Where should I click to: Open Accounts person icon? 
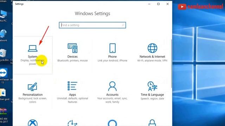click(x=112, y=86)
